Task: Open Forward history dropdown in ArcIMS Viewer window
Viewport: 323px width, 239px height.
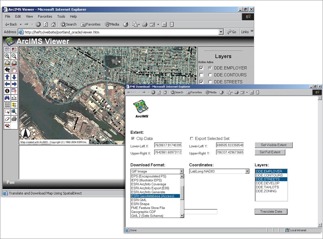Action: pos(32,24)
